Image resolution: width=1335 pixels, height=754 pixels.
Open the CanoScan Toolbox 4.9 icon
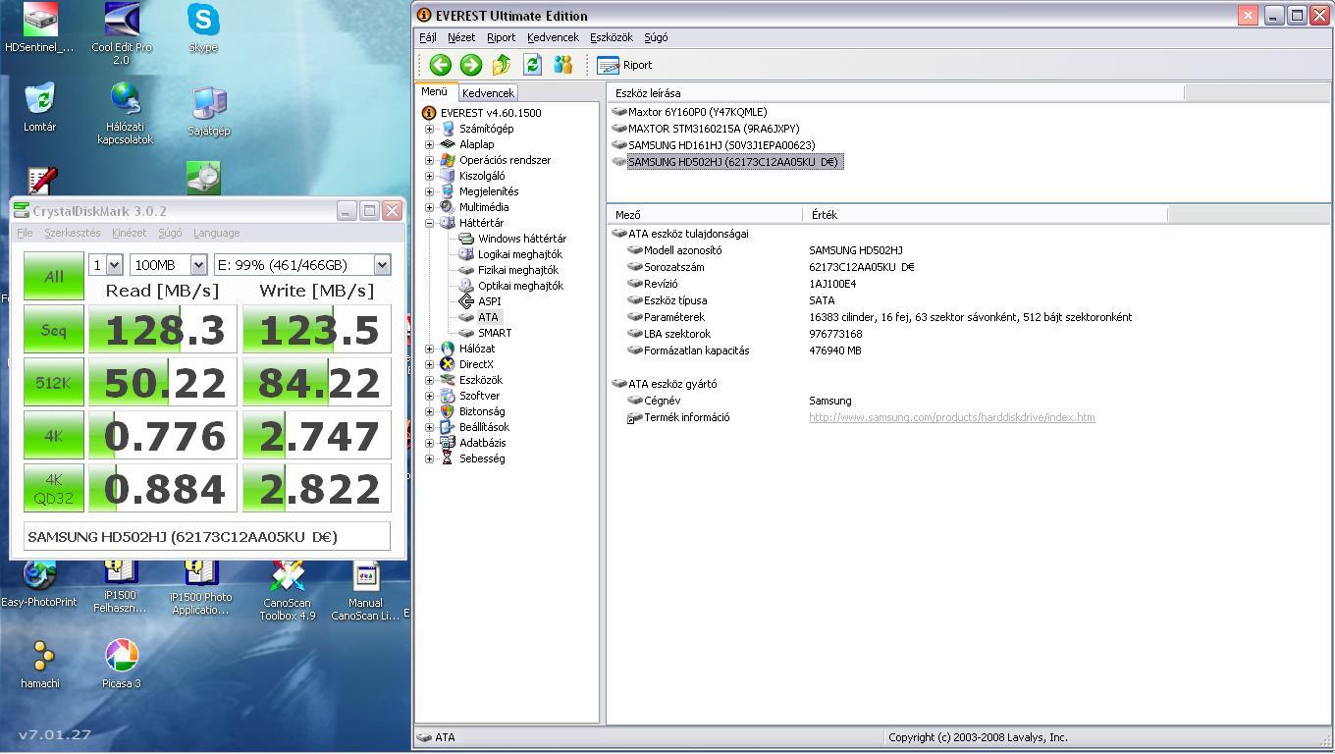click(288, 590)
